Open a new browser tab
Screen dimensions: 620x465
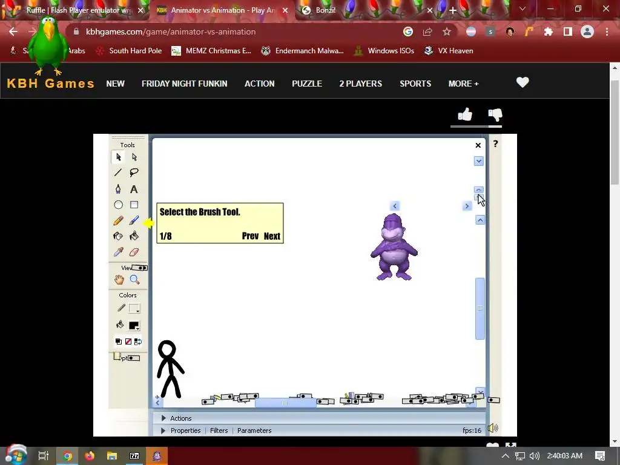click(453, 11)
